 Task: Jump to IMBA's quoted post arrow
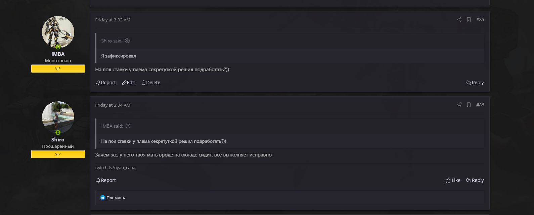pyautogui.click(x=128, y=126)
